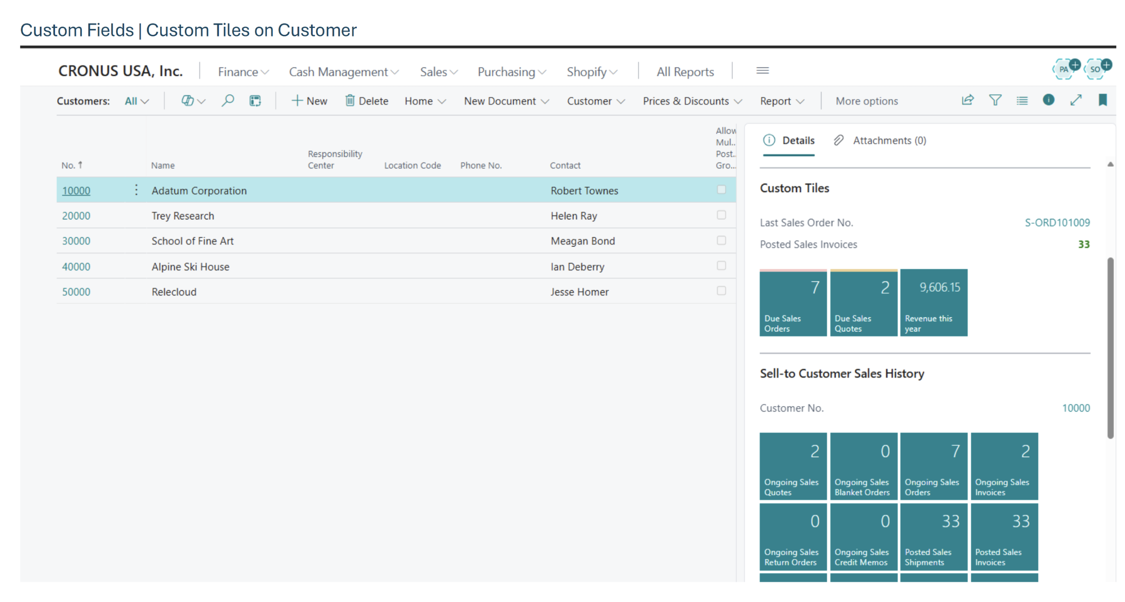Click the filter funnel icon
The height and width of the screenshot is (602, 1125).
point(995,100)
